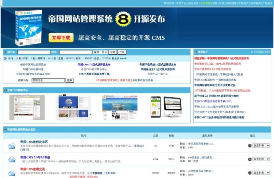
Task: Open 在线用户 in top navigation
Action: (243, 3)
